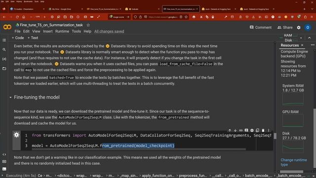This screenshot has width=316, height=178.
Task: Click System RAM usage graph
Action: [x=293, y=99]
